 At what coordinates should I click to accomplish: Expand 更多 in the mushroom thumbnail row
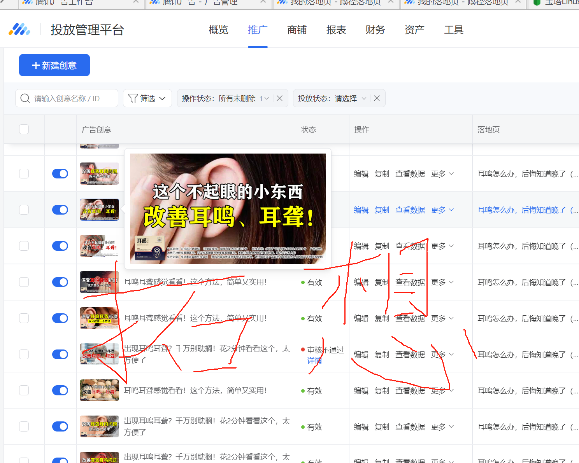point(442,391)
